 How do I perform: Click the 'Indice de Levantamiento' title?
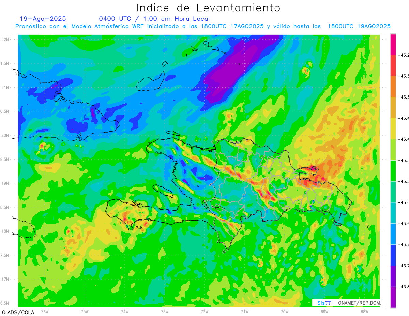tap(208, 8)
